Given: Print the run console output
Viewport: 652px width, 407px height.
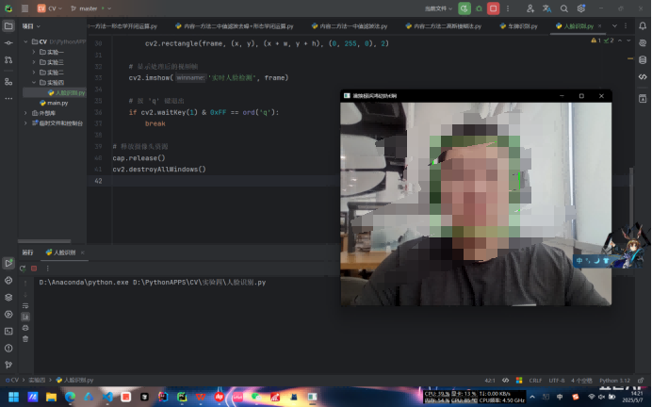Looking at the screenshot, I should [x=25, y=328].
